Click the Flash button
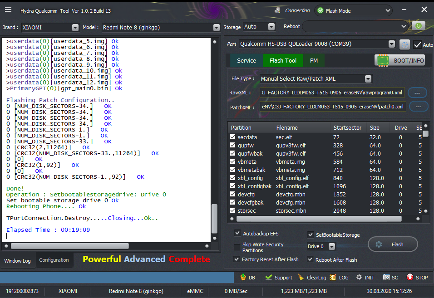 (x=392, y=244)
